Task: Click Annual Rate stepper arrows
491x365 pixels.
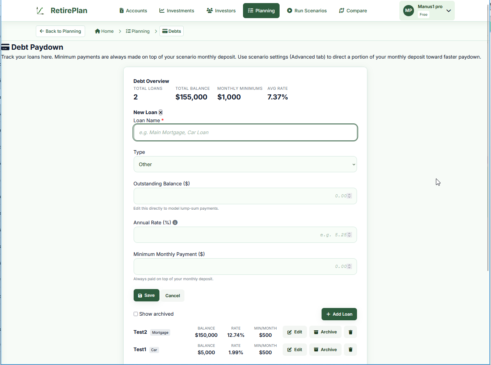Action: tap(349, 235)
